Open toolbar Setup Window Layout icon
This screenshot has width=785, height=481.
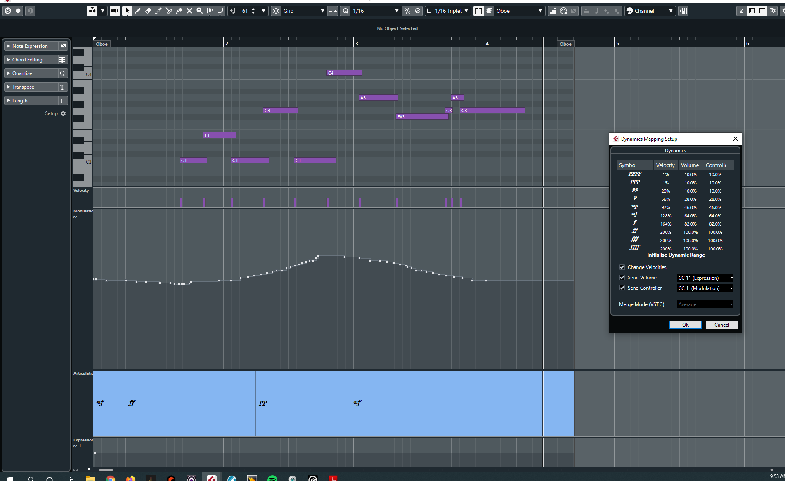click(773, 11)
